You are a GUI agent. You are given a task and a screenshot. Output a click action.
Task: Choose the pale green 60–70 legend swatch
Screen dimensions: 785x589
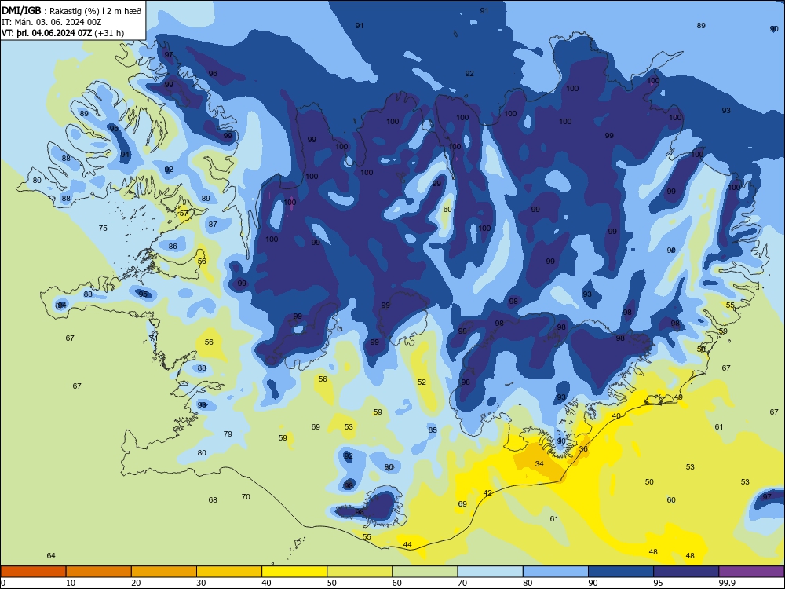point(425,572)
